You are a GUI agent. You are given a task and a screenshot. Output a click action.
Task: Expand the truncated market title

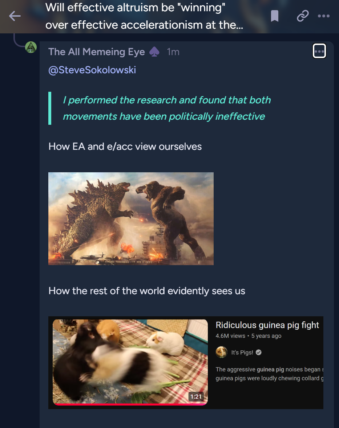click(x=144, y=16)
